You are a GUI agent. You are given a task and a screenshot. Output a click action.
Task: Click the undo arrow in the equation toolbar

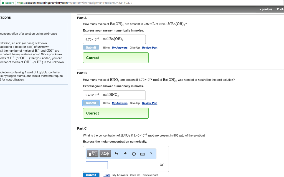tap(116, 153)
